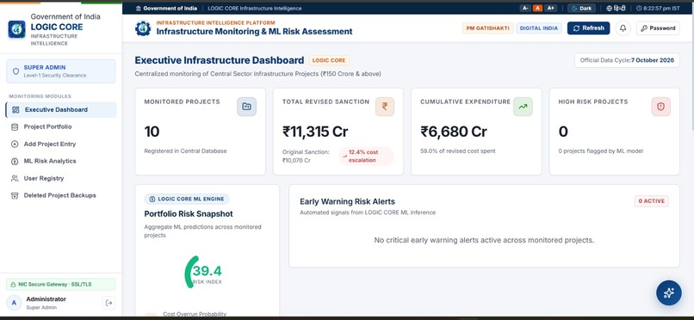The image size is (694, 320).
Task: Click the ₹11,315 Cr value
Action: (x=315, y=132)
